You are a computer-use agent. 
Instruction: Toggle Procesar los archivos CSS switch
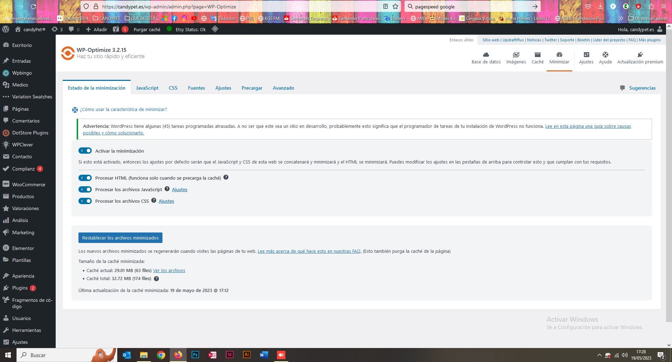click(x=85, y=201)
